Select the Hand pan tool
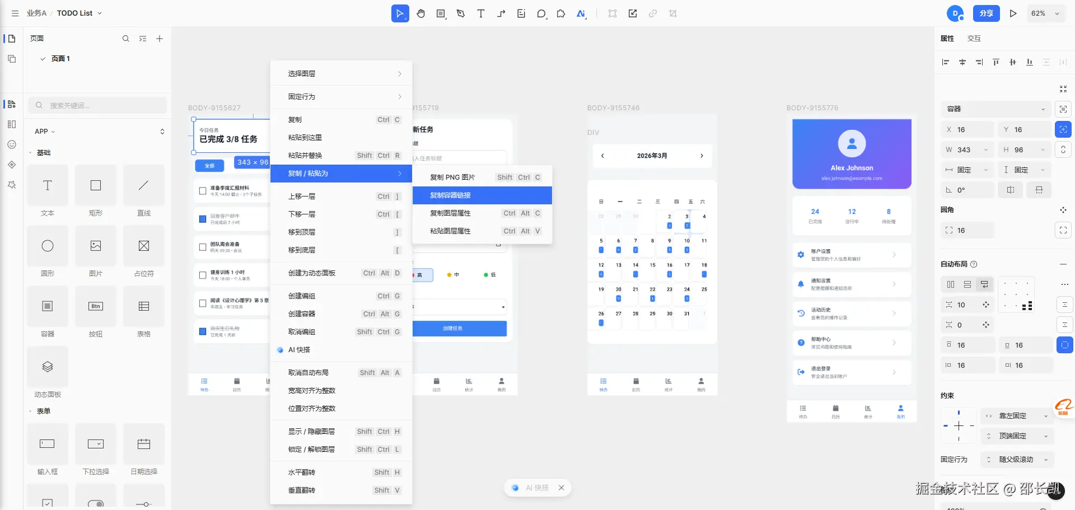The image size is (1075, 510). point(420,13)
